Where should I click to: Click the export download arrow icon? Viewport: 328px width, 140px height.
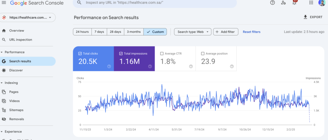coord(305,17)
